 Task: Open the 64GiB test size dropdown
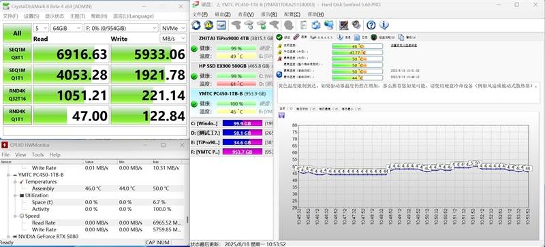point(66,28)
